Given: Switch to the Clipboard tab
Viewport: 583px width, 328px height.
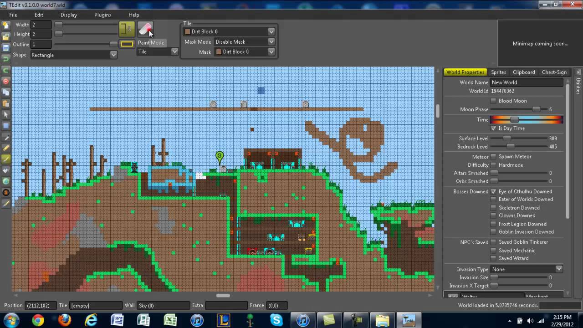Looking at the screenshot, I should 524,72.
